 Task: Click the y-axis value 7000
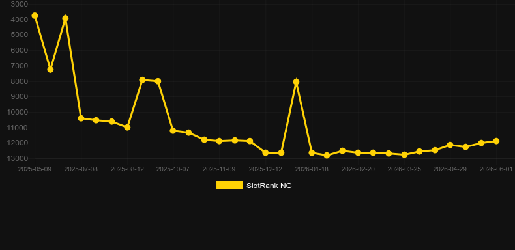tap(20, 66)
